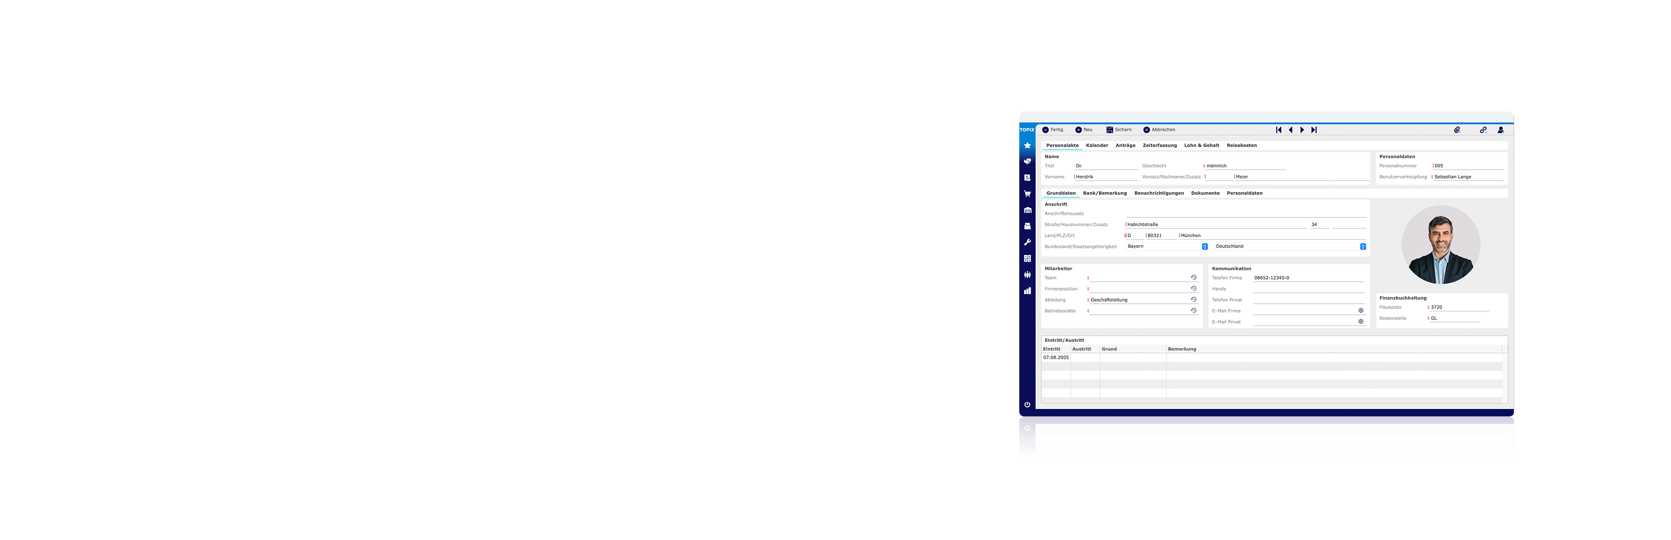This screenshot has height=540, width=1671.
Task: Click the Sichern save button
Action: click(x=1119, y=130)
